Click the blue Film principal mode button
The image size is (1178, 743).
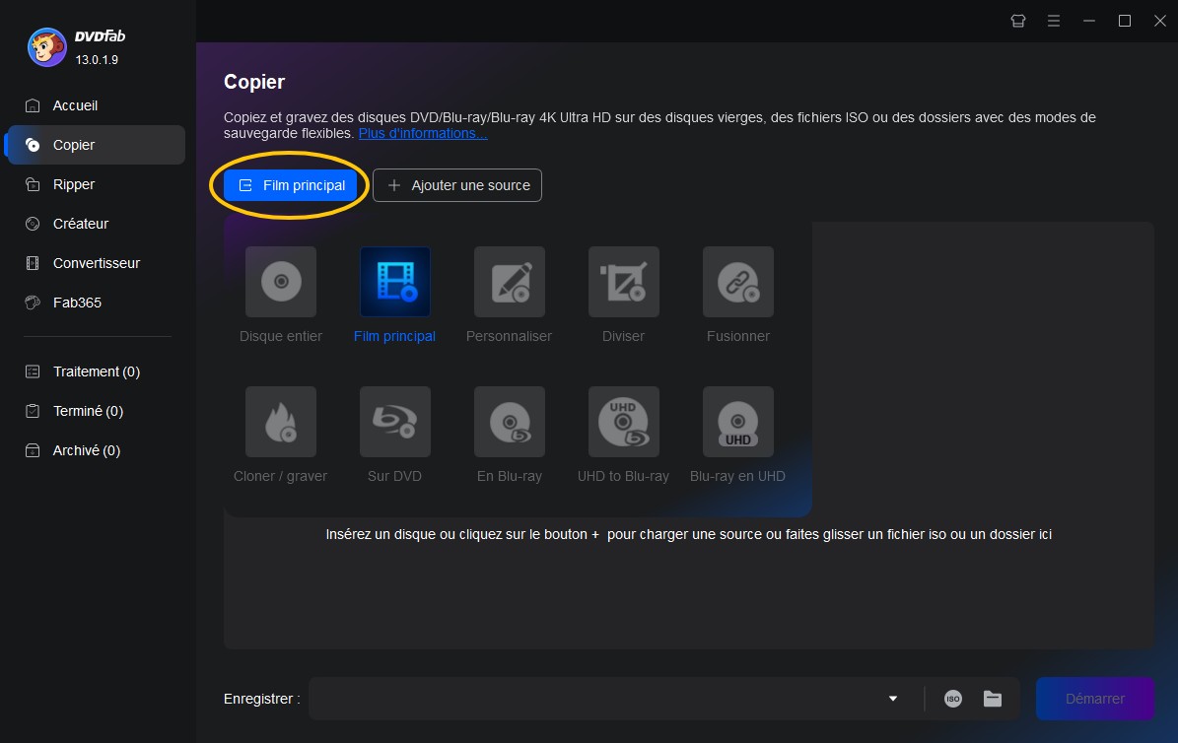(291, 185)
